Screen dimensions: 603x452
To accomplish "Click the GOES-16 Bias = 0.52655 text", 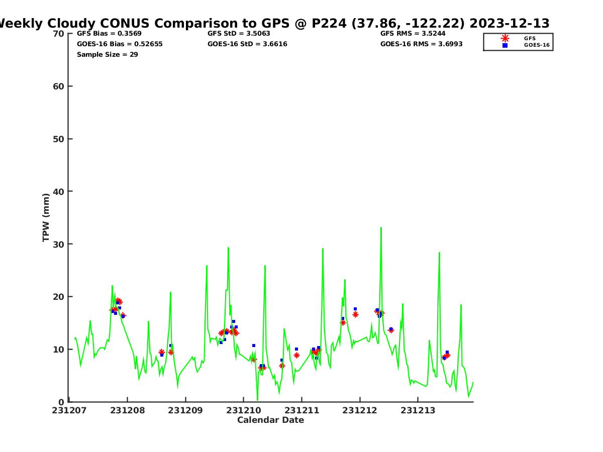I will (120, 44).
